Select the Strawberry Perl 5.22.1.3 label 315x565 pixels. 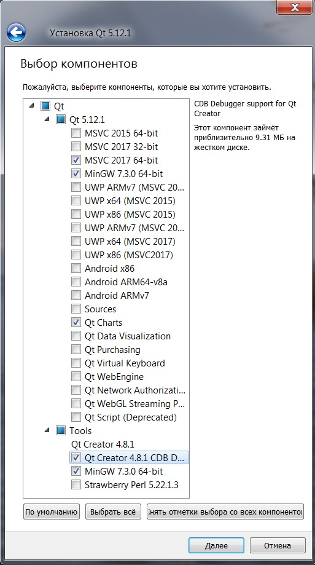tap(131, 485)
